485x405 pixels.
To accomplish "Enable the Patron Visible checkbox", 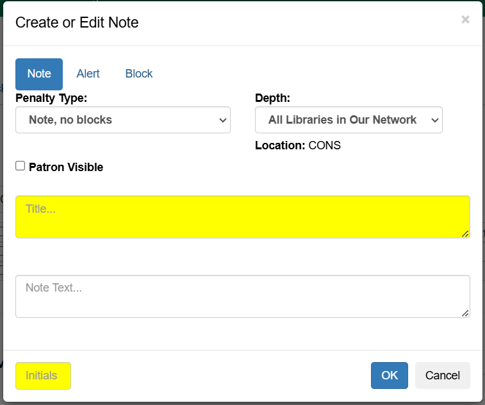I will [21, 166].
